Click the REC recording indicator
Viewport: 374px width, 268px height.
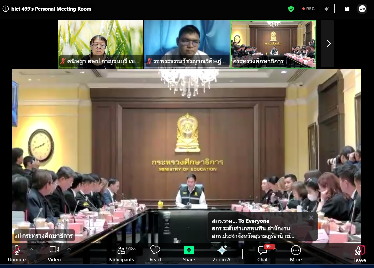pyautogui.click(x=308, y=9)
